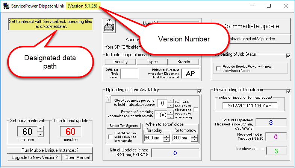
Task: Click the Suffix for Node names field
Action: [129, 73]
